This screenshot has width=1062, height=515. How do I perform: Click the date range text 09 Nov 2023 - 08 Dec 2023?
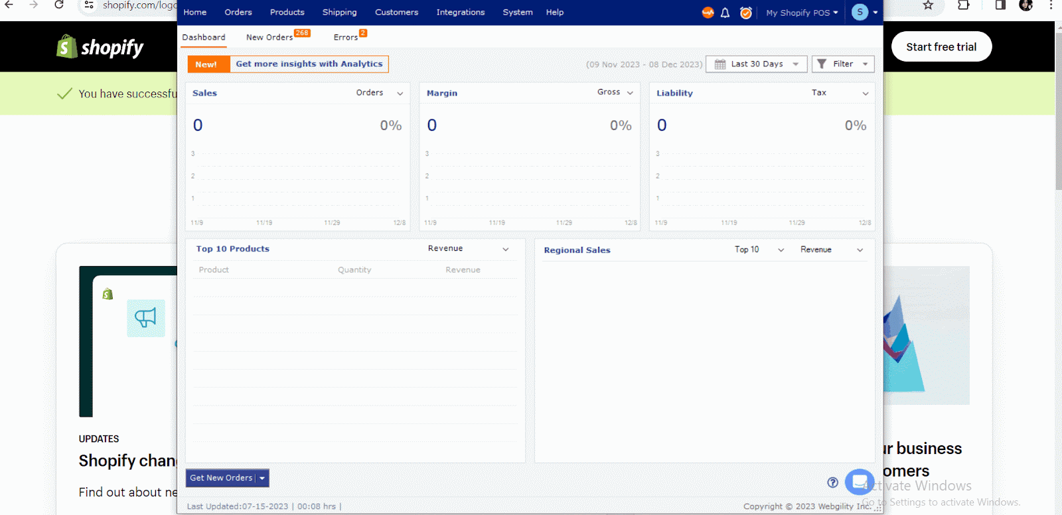click(644, 64)
